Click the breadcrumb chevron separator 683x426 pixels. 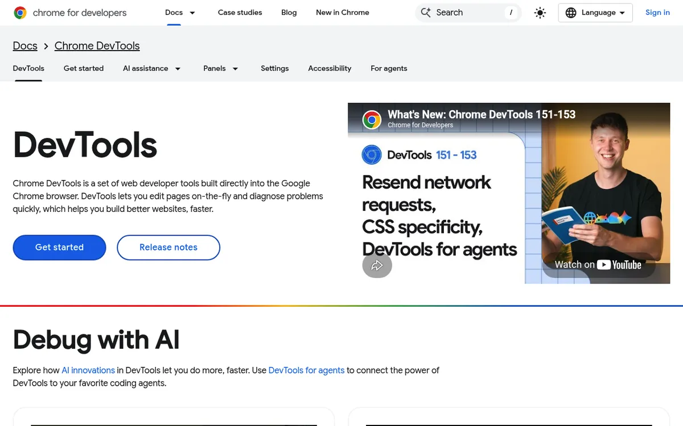tap(46, 46)
